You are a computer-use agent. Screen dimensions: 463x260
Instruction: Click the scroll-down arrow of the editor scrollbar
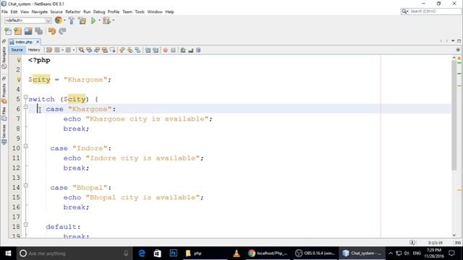click(454, 235)
